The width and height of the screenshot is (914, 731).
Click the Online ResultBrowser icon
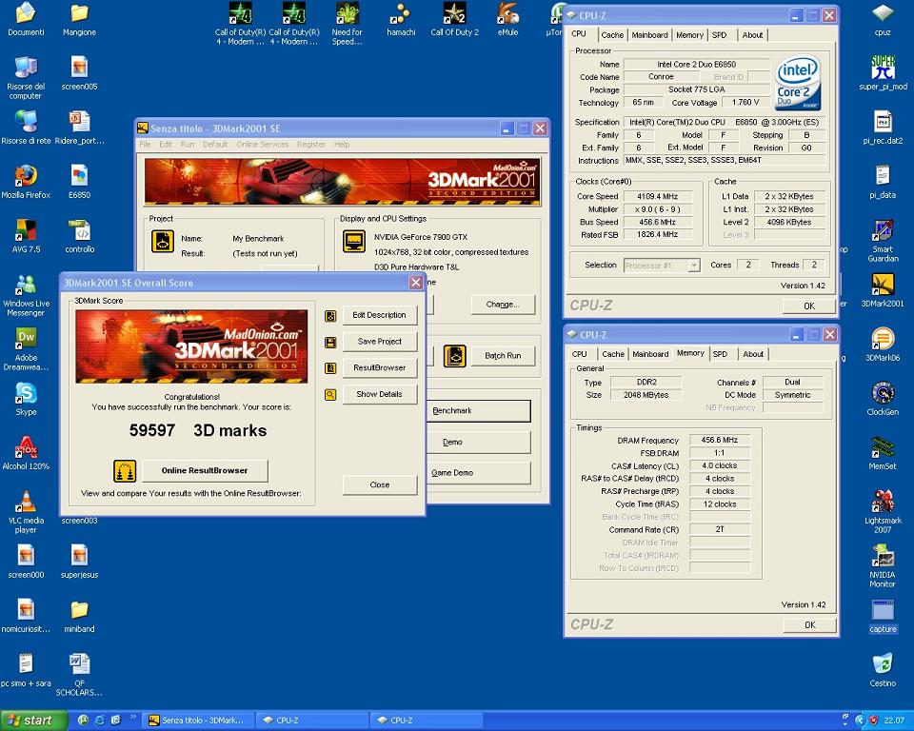pos(125,471)
